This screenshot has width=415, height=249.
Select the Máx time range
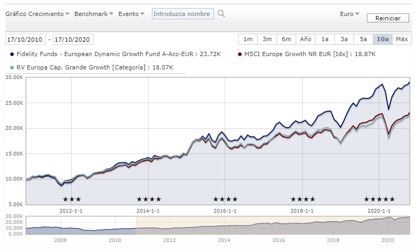[x=402, y=39]
